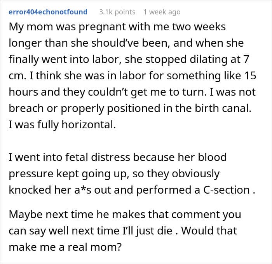Click the paragraph starting My mom was pregnant

132,76
